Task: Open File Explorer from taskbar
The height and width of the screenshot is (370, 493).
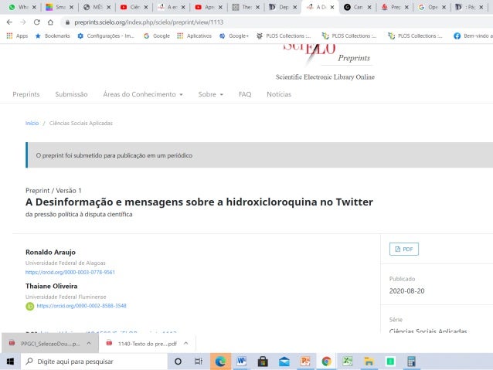Action: coord(369,362)
